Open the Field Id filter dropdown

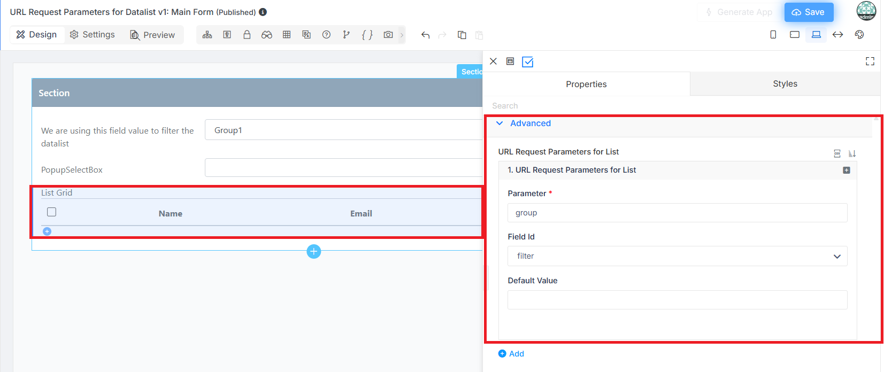coord(678,256)
